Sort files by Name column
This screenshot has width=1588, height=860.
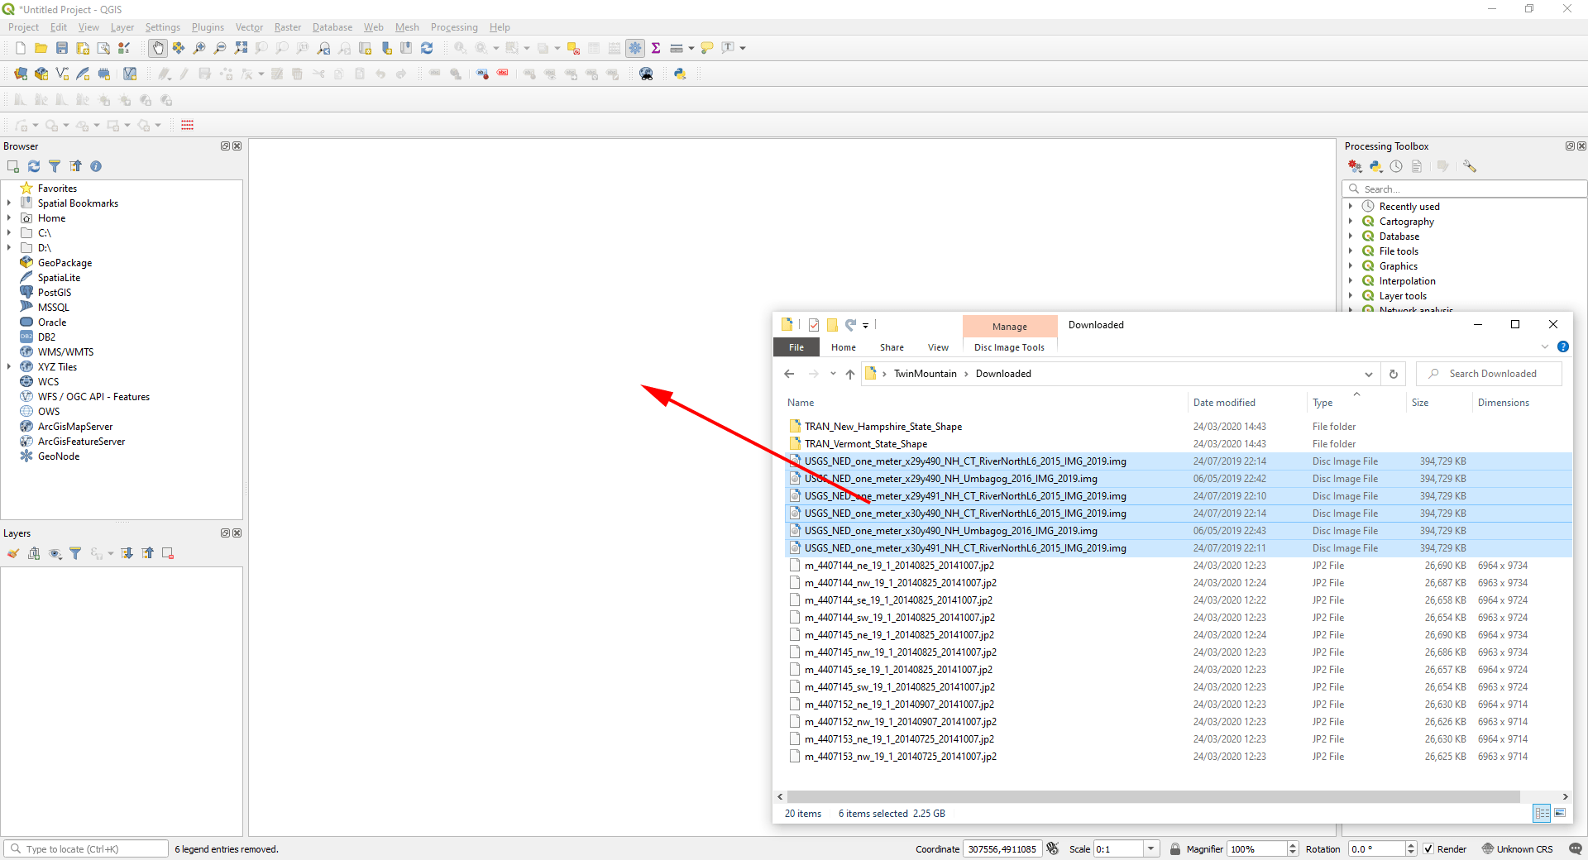tap(801, 403)
